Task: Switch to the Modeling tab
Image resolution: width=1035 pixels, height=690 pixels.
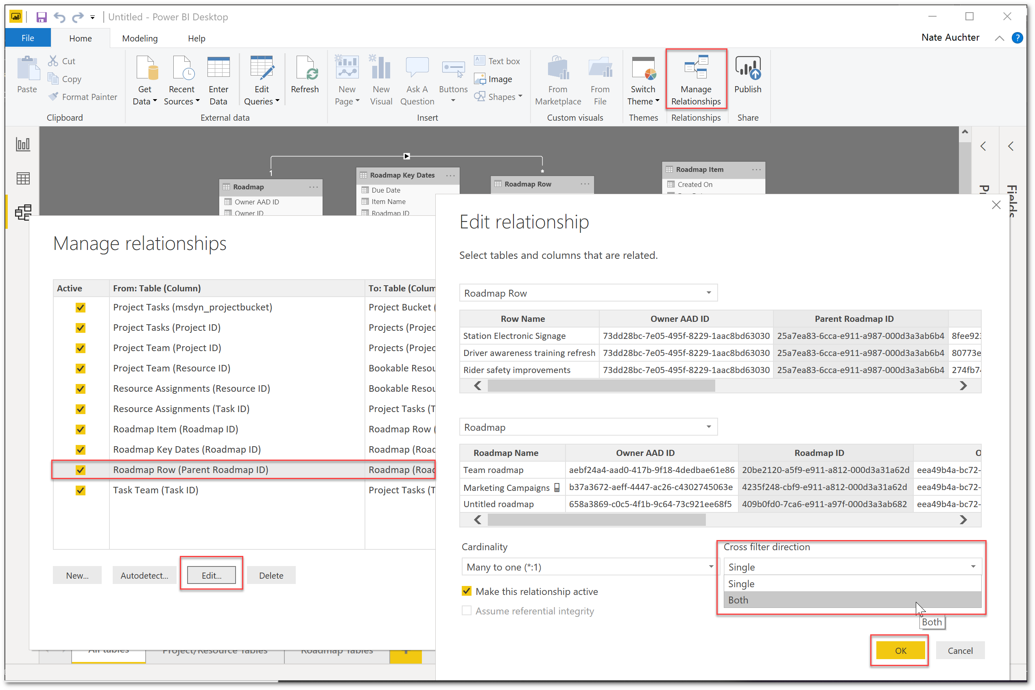Action: tap(140, 38)
